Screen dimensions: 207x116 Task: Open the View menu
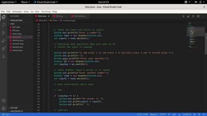pyautogui.click(x=26, y=12)
